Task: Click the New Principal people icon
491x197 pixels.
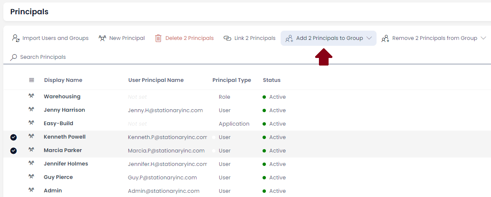Action: (x=102, y=38)
